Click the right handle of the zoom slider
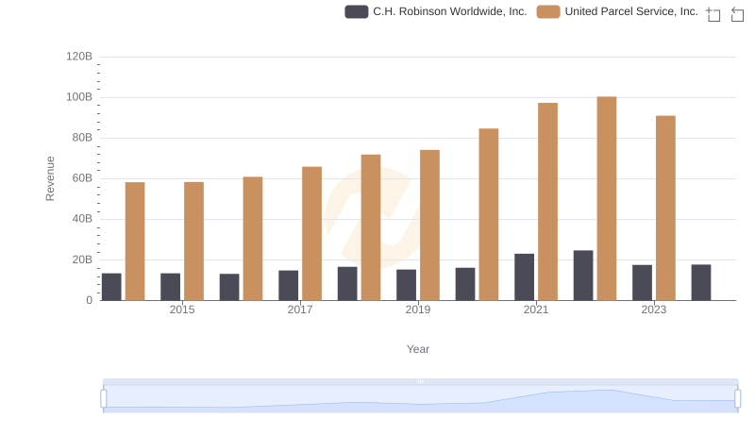755x435 pixels. coord(738,399)
